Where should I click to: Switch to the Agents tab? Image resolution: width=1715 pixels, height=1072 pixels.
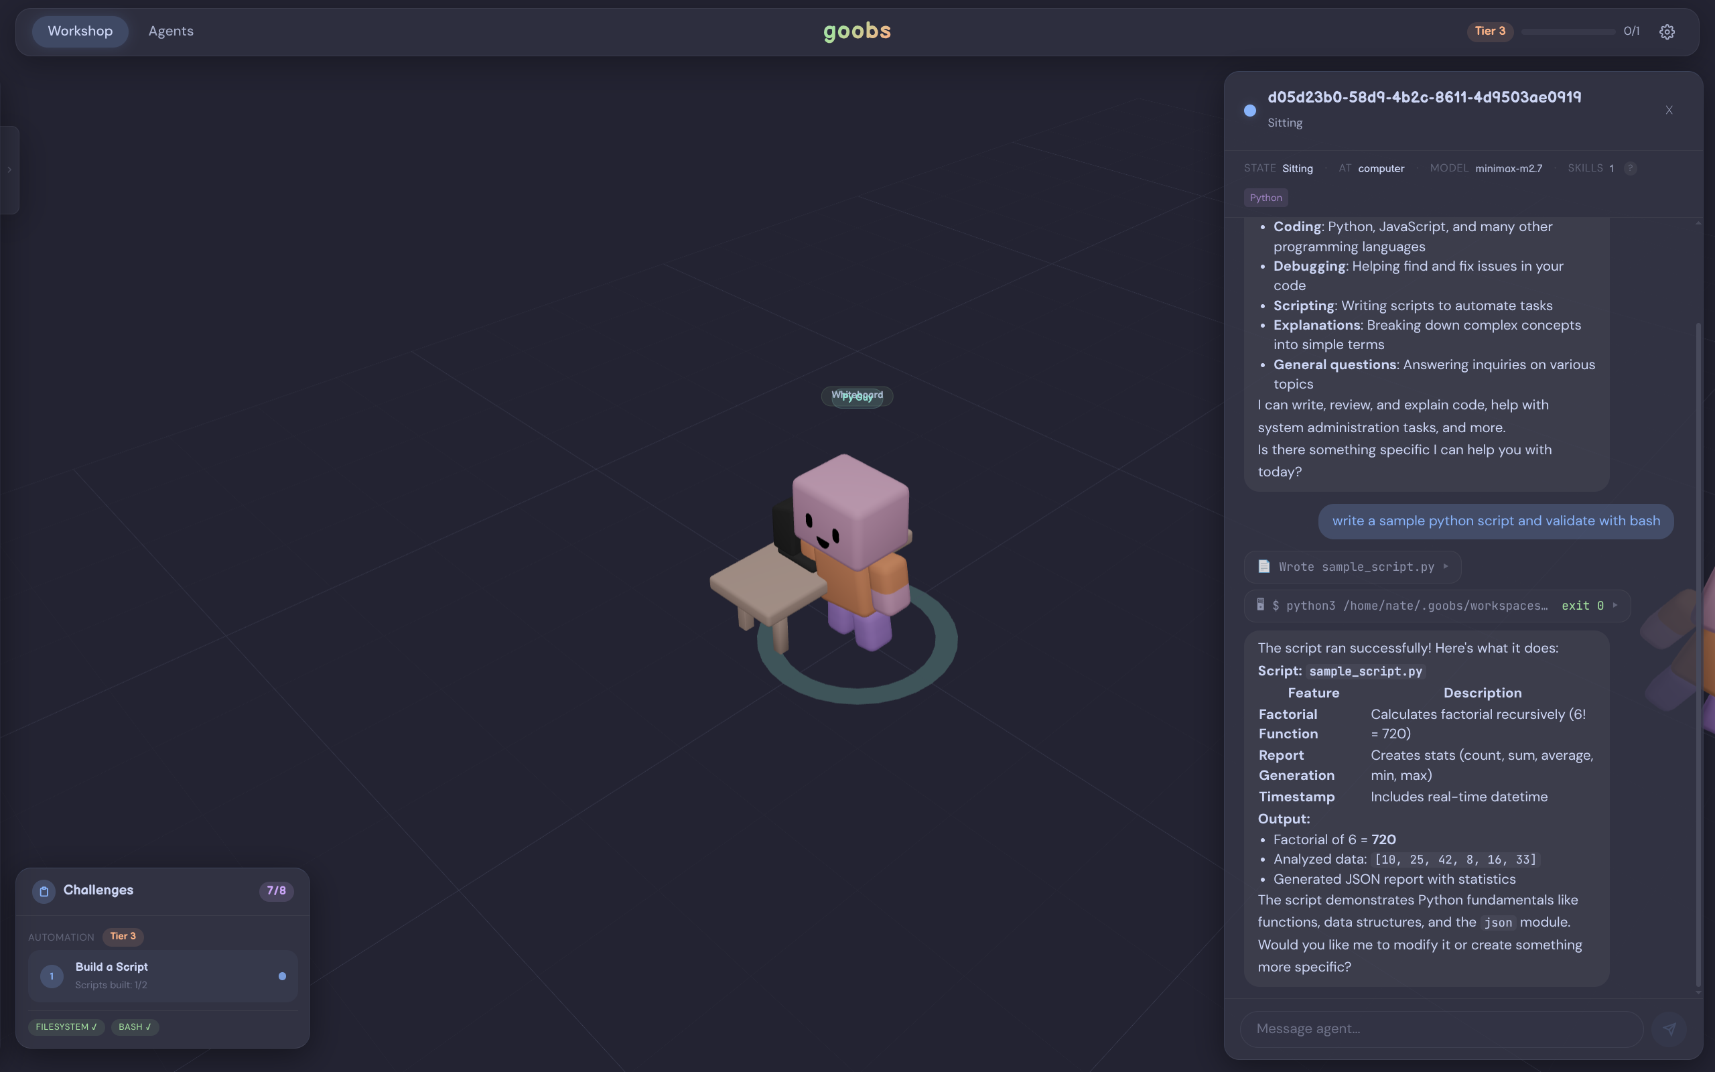point(171,31)
